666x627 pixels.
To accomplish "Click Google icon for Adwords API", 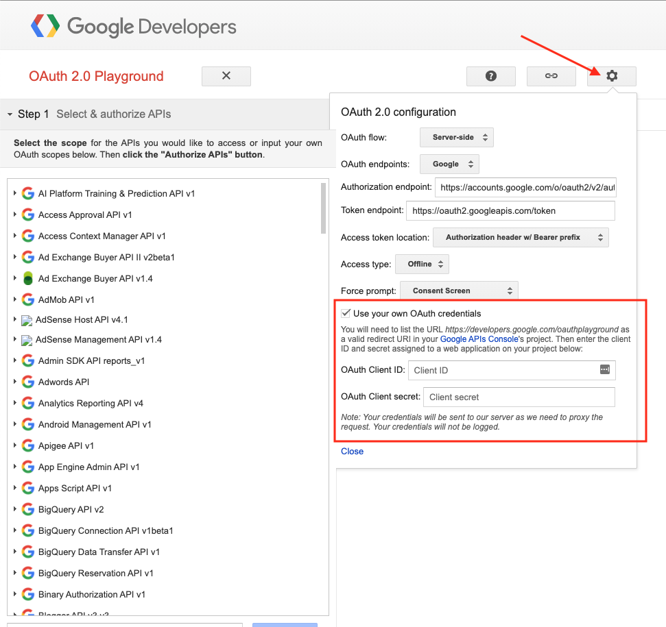I will 28,382.
